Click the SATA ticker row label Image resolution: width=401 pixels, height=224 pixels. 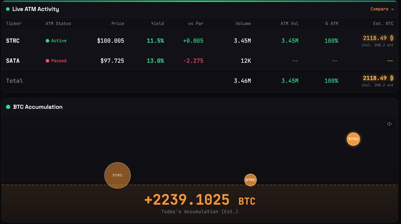(x=13, y=61)
